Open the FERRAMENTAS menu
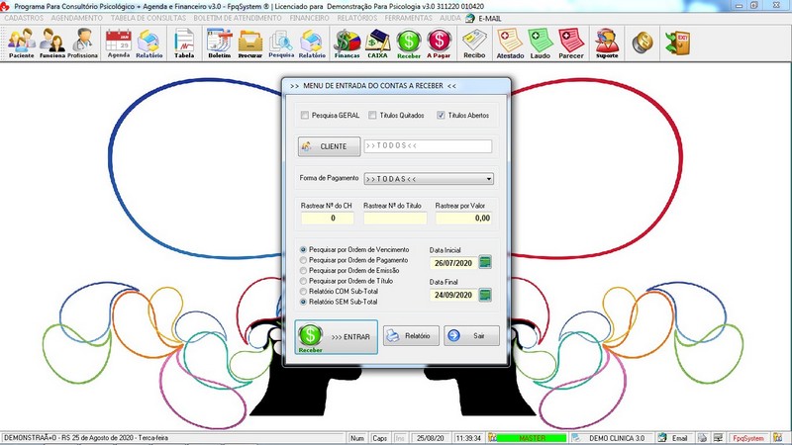 [x=408, y=18]
